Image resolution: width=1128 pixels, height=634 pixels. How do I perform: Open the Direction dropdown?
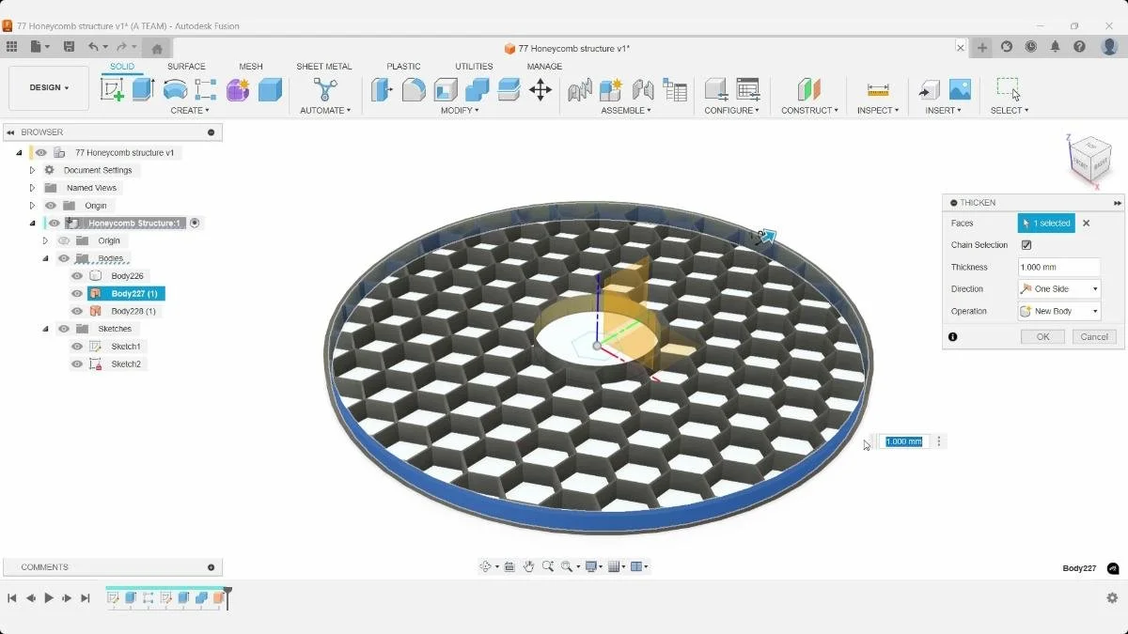point(1059,289)
